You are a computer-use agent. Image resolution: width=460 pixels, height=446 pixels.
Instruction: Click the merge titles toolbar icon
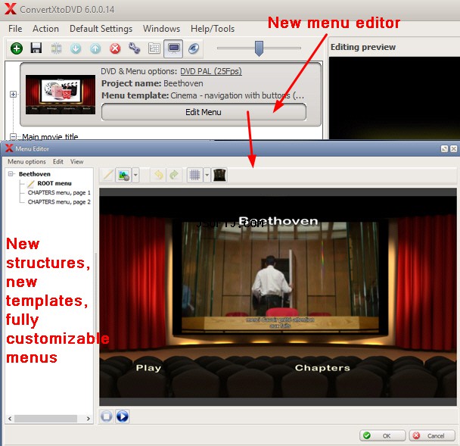pos(56,48)
